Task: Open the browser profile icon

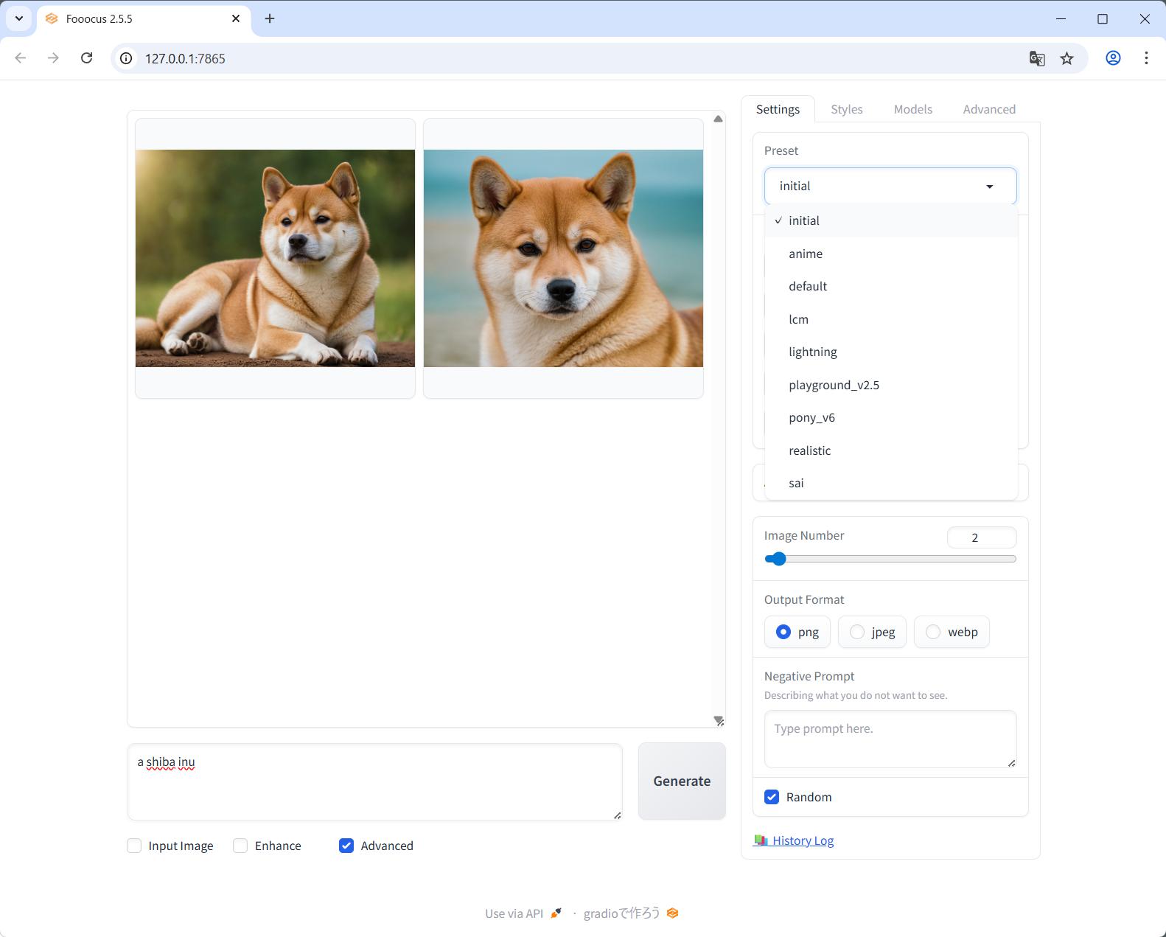Action: coord(1113,58)
